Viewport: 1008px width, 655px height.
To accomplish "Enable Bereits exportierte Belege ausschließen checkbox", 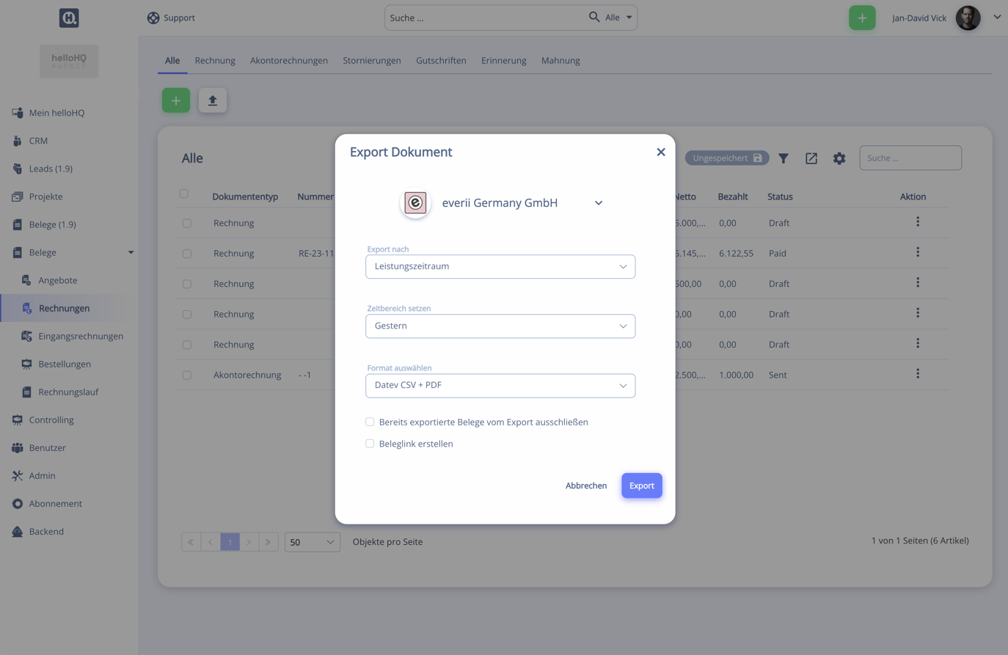I will click(x=370, y=422).
